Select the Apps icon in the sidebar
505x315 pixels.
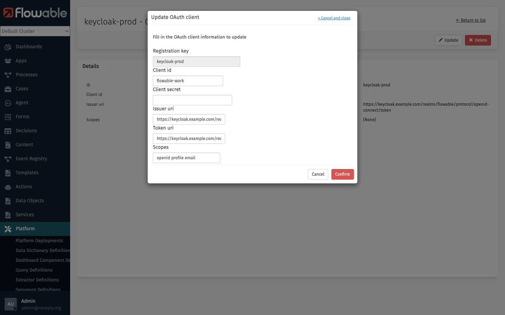tap(8, 61)
